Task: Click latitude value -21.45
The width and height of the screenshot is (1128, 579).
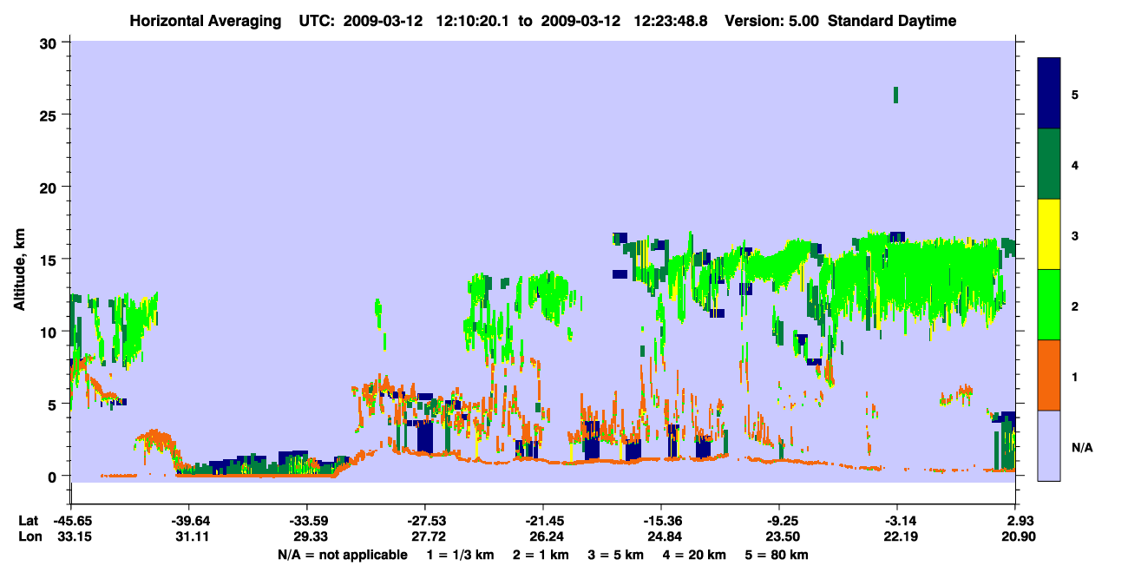Action: (543, 521)
